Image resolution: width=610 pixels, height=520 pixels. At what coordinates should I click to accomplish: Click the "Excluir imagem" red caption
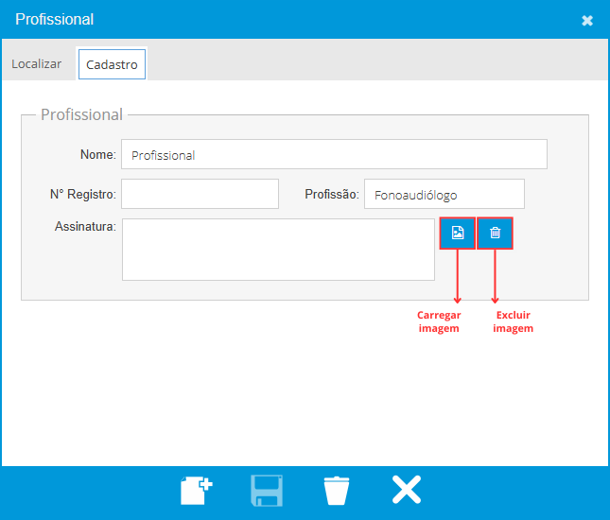(x=514, y=321)
